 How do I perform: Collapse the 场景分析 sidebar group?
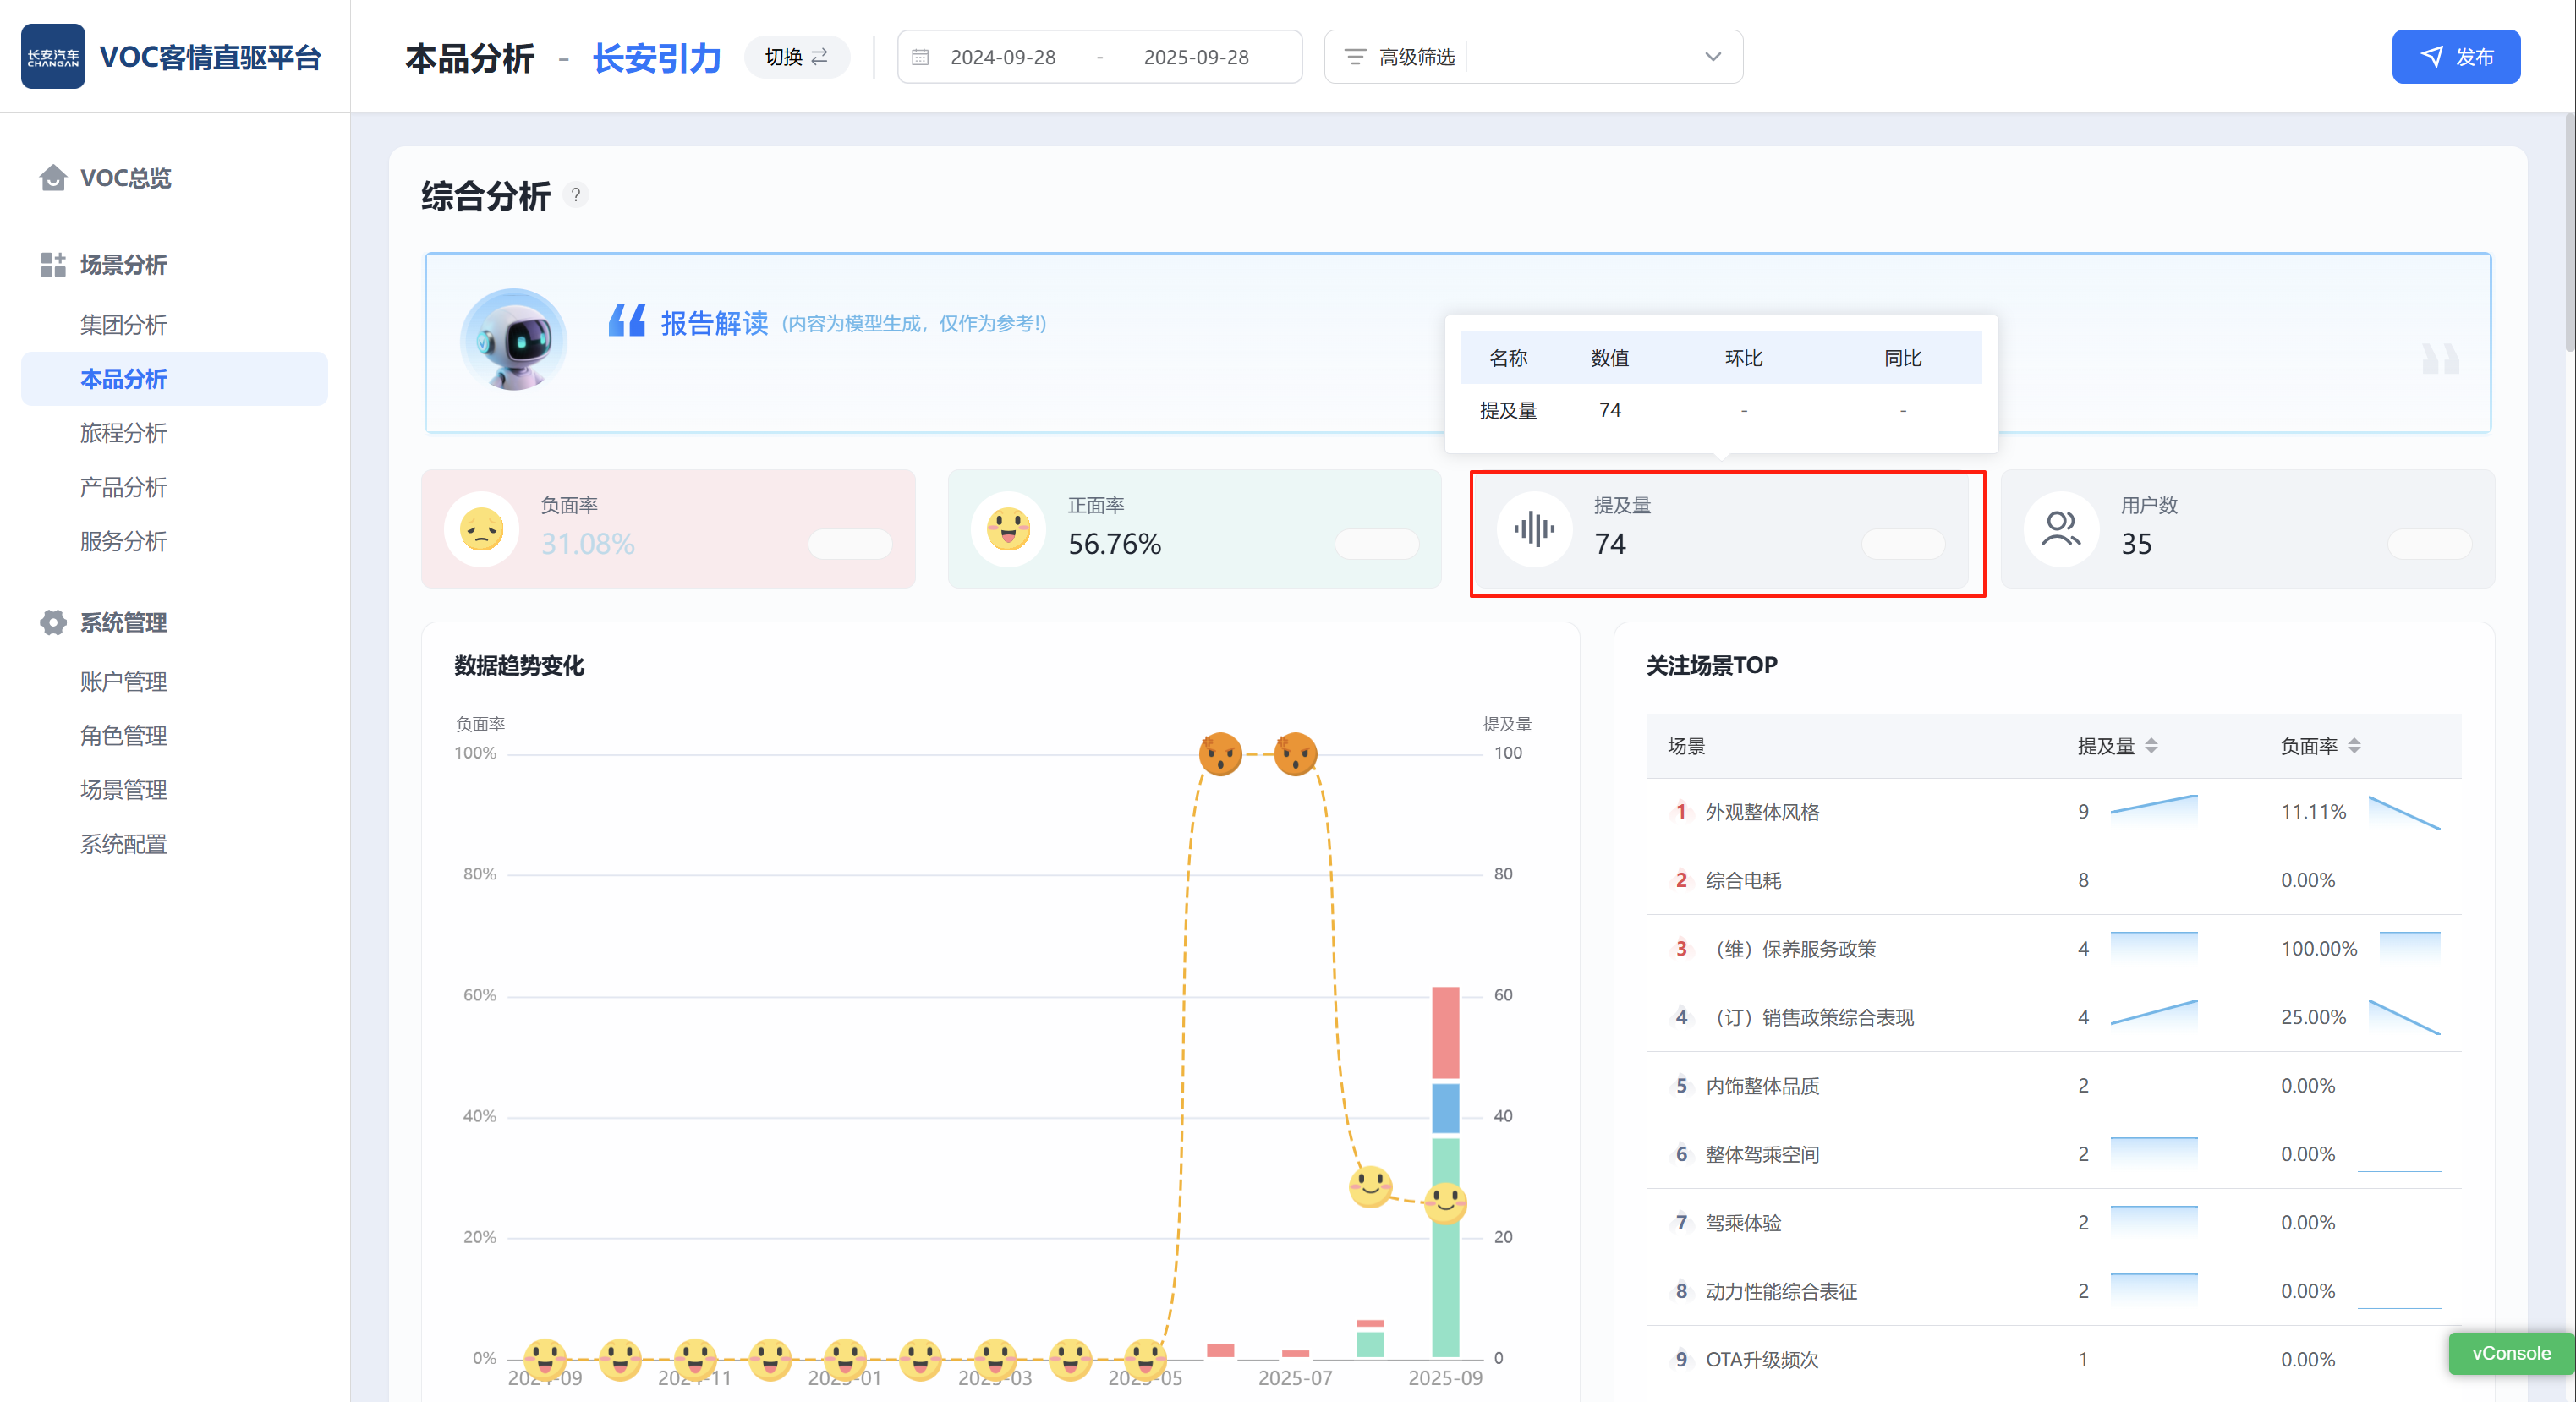coord(123,265)
